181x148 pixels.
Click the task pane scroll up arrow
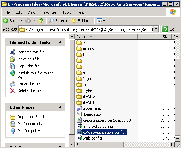72,37
